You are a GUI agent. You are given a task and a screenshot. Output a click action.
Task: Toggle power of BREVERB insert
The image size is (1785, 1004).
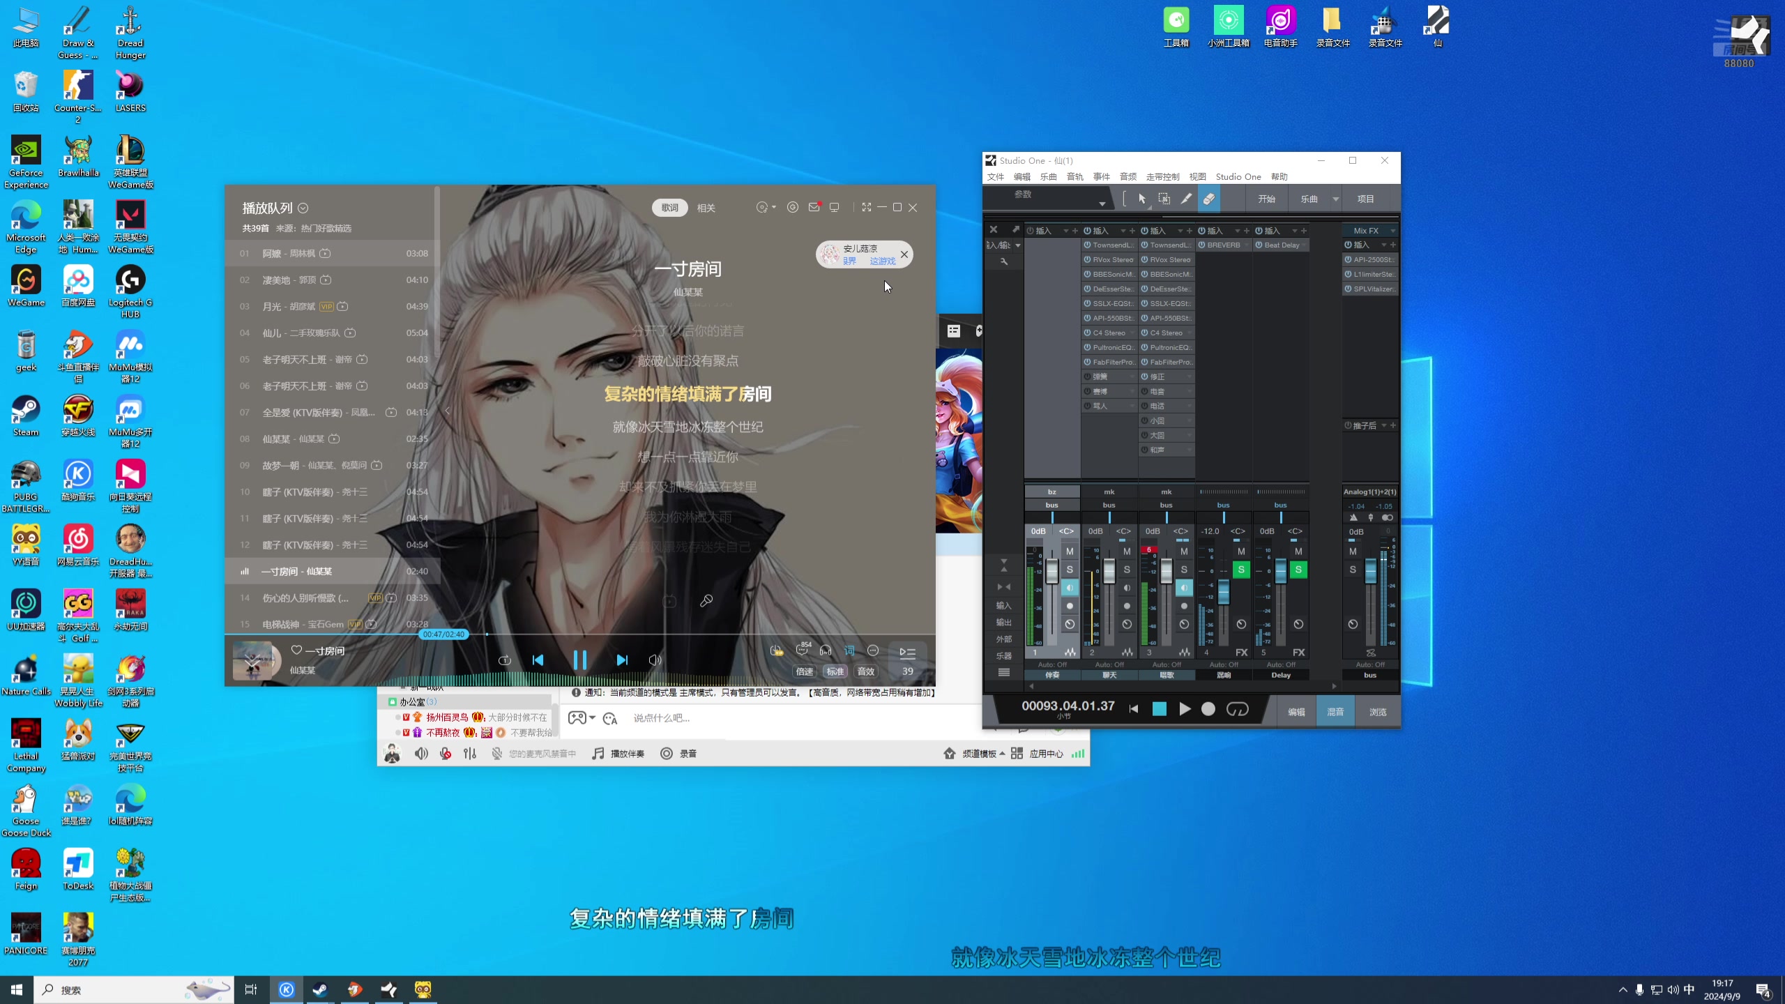click(1202, 245)
